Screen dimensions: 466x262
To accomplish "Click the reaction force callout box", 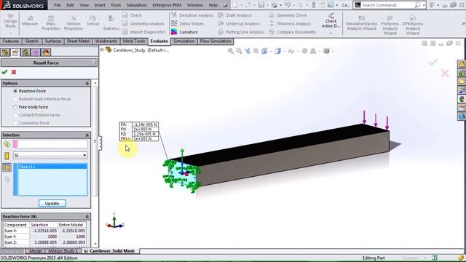I will click(139, 131).
